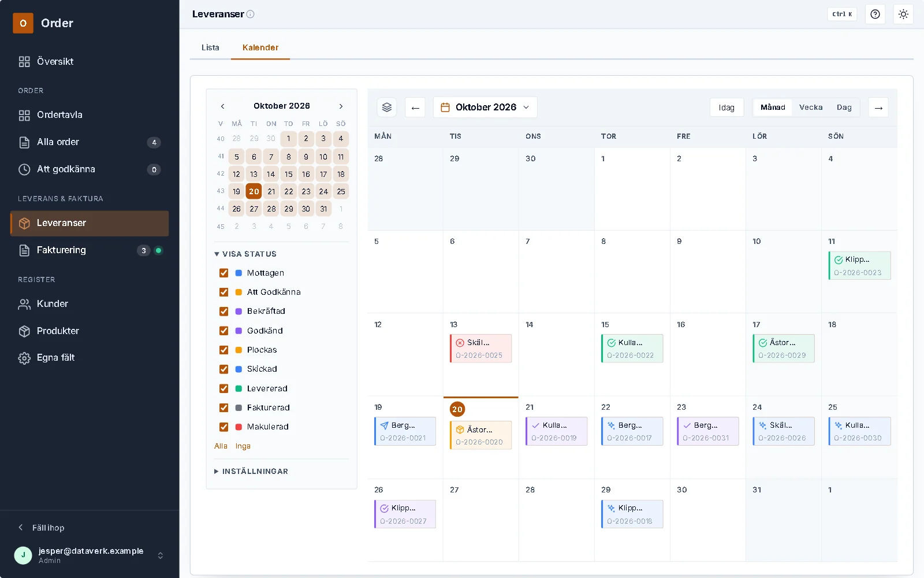Open Ordertavla in the sidebar
This screenshot has height=578, width=924.
click(90, 115)
